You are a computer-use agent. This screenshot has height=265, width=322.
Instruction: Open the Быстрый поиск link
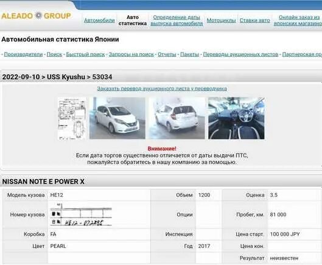[85, 54]
